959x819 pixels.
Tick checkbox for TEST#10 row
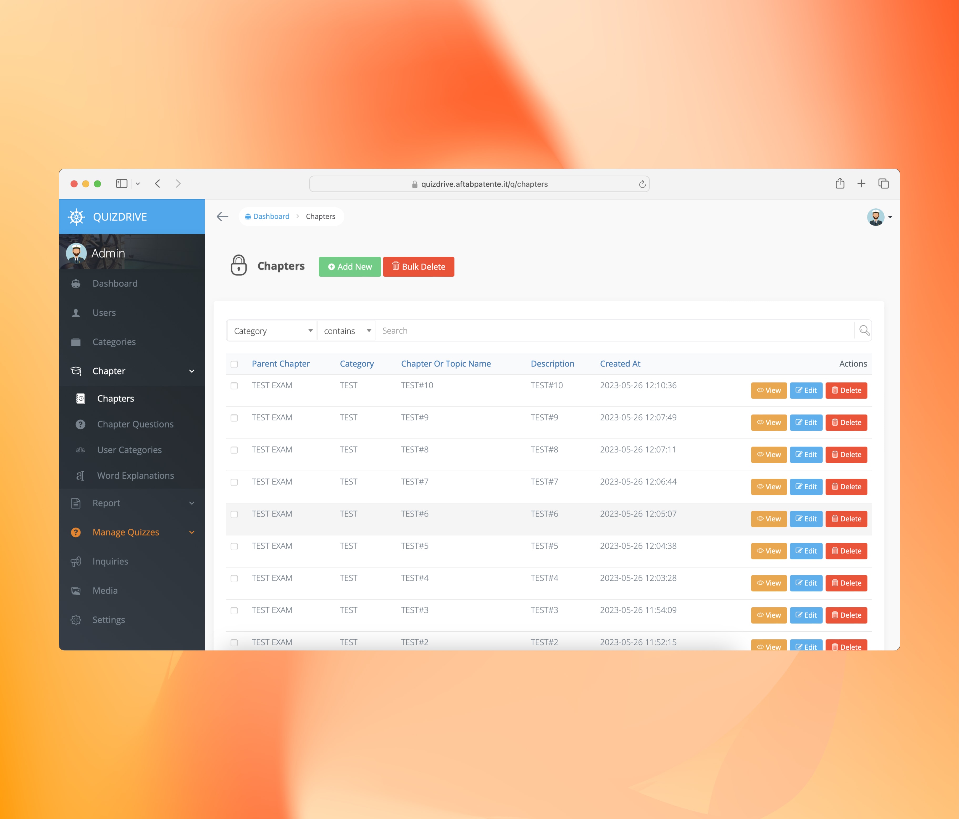click(x=234, y=386)
